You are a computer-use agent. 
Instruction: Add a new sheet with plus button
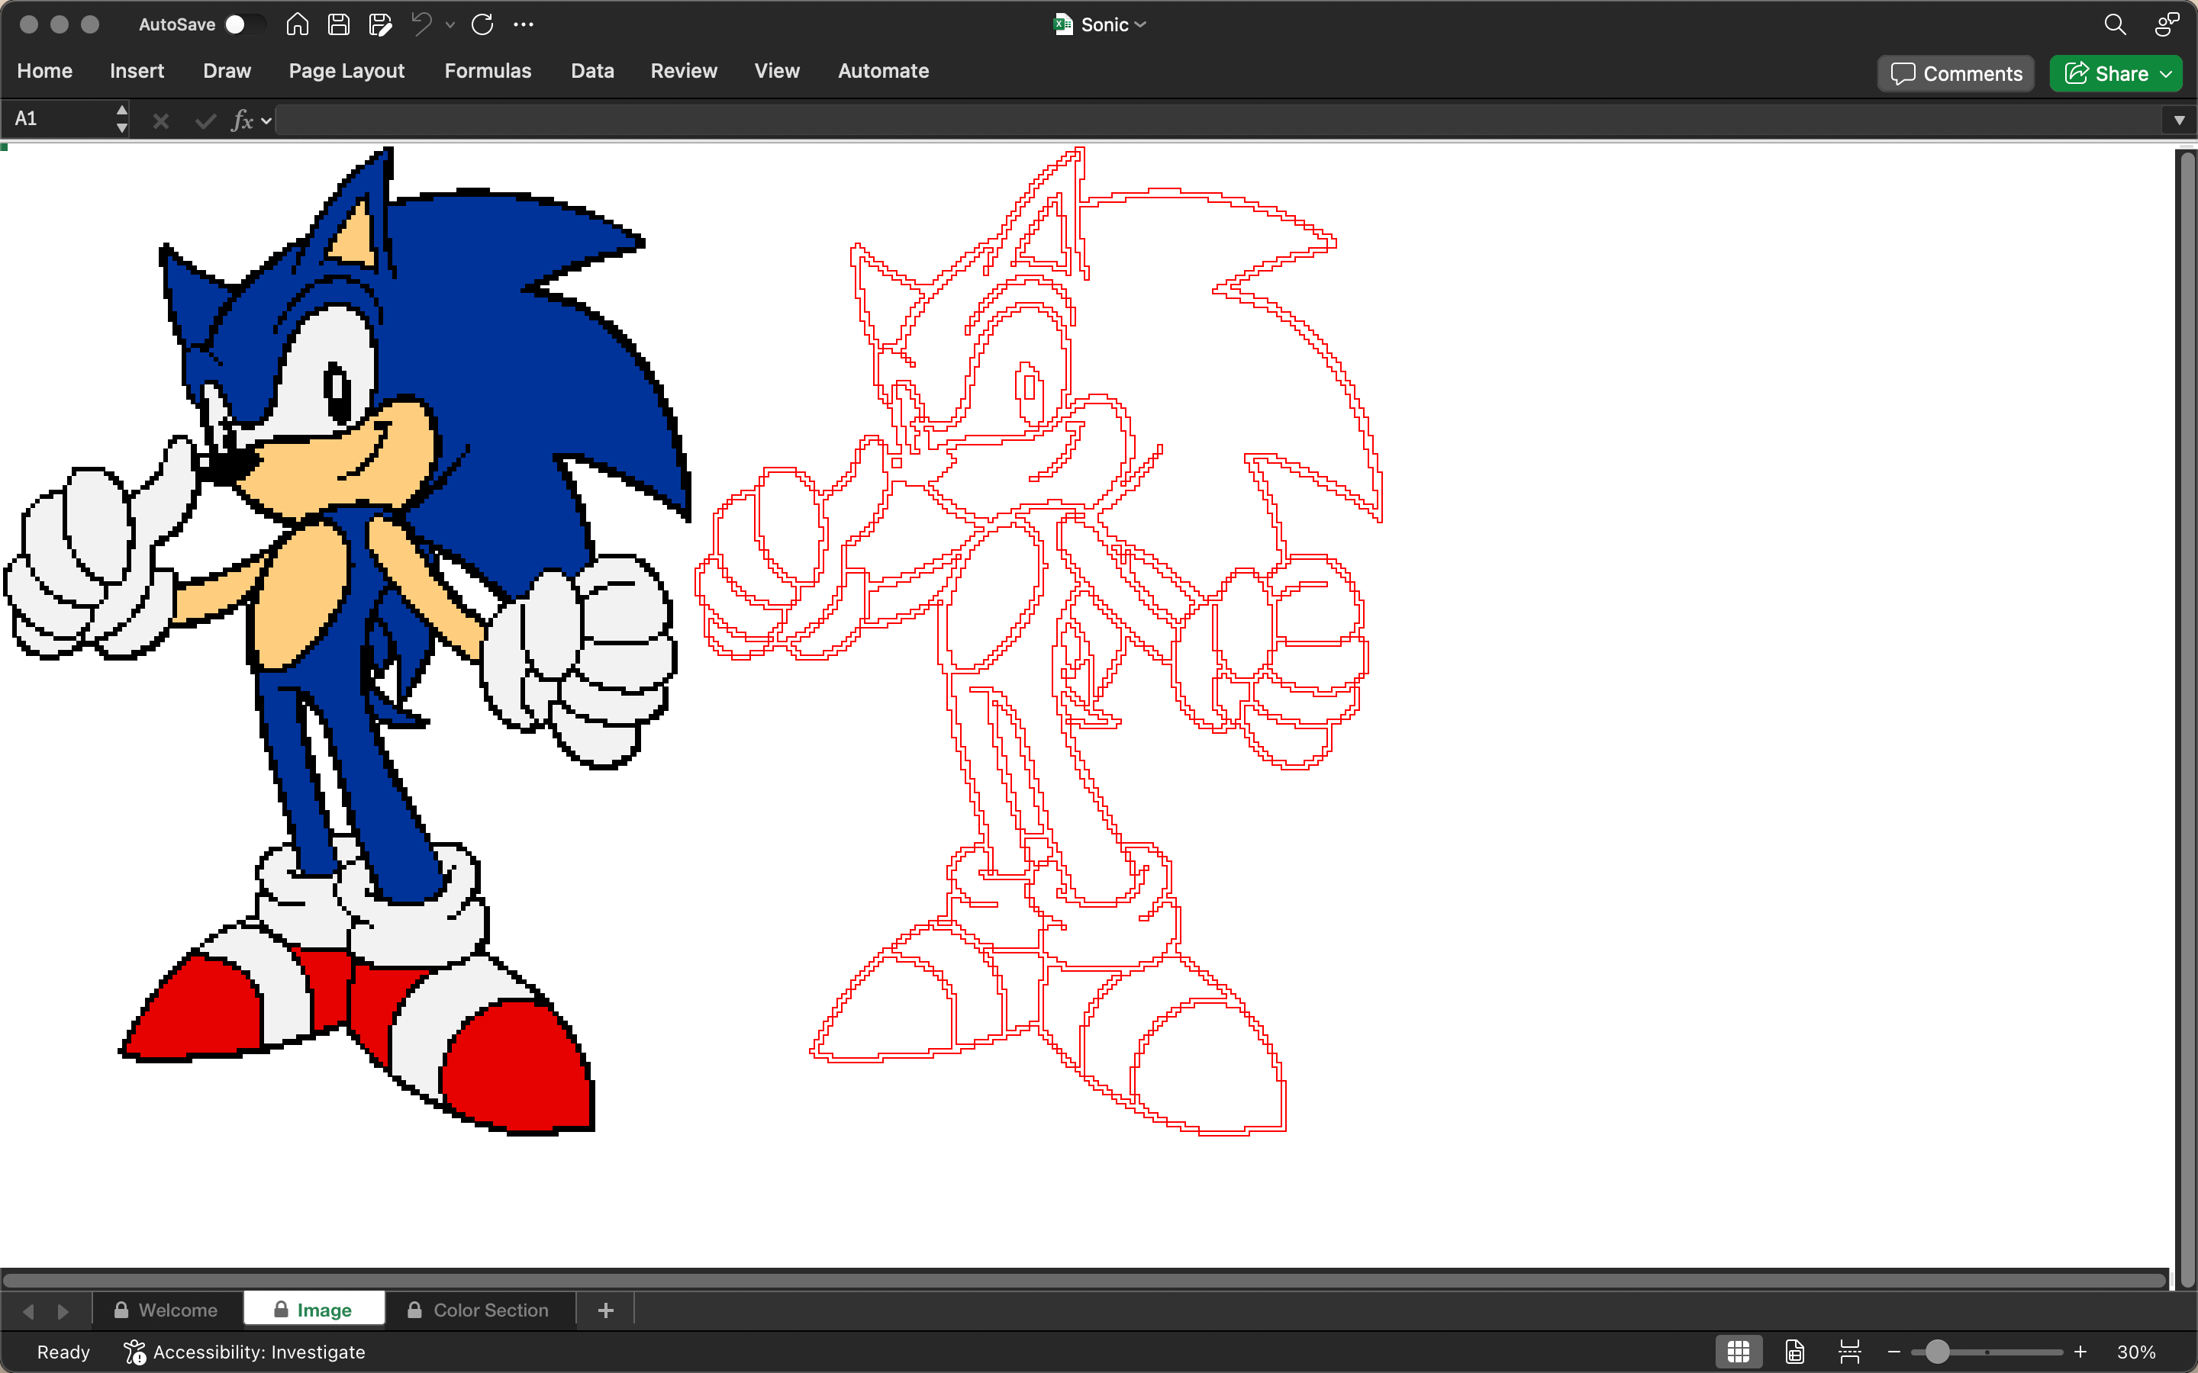606,1310
